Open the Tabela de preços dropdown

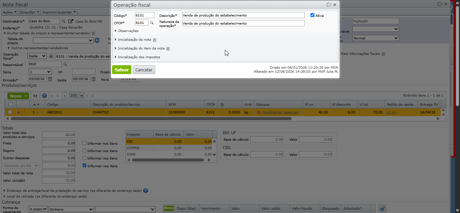[63, 40]
